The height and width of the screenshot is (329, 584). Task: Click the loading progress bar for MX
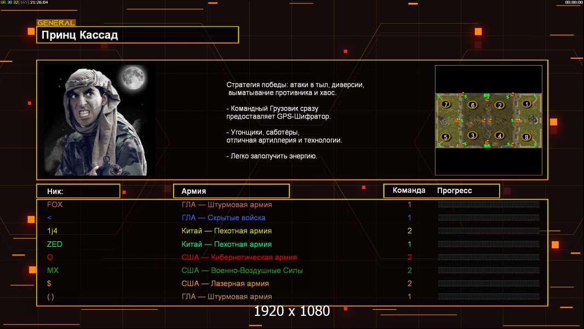pos(489,270)
